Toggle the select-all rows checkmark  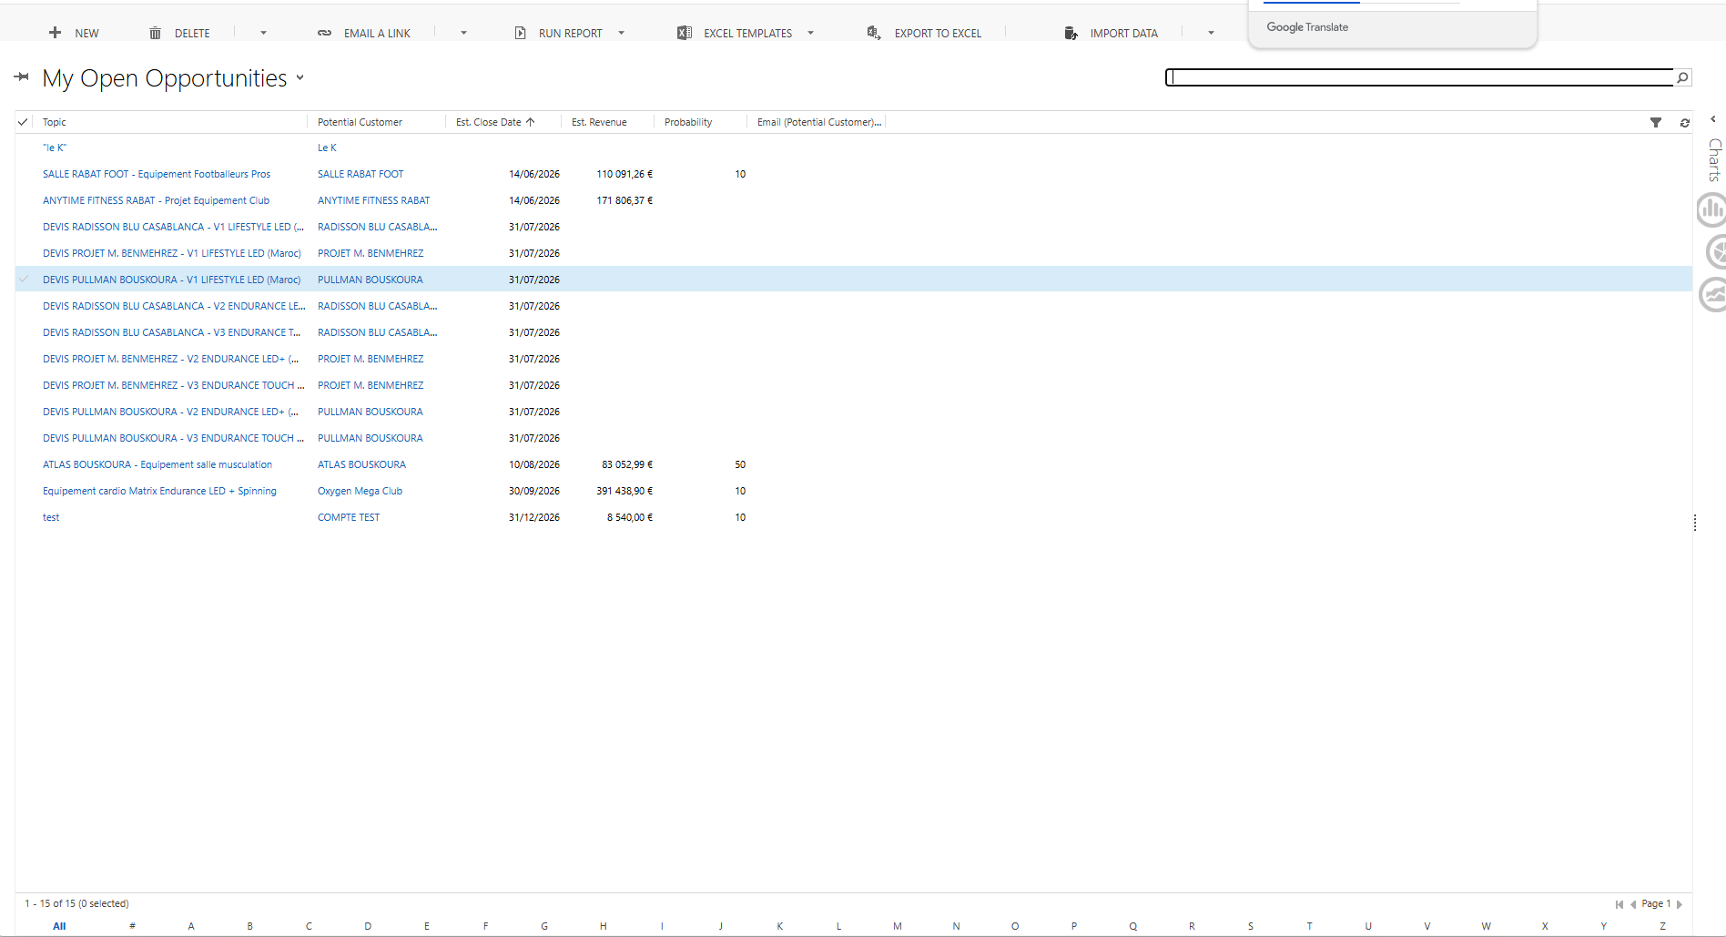23,122
